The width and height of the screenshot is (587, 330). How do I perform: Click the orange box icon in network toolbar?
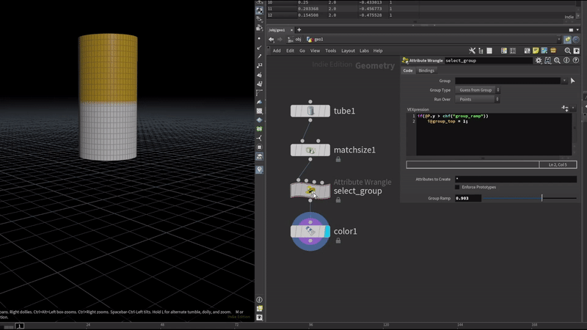[553, 51]
